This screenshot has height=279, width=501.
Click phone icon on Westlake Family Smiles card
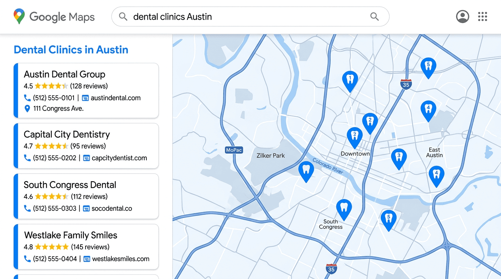[27, 259]
